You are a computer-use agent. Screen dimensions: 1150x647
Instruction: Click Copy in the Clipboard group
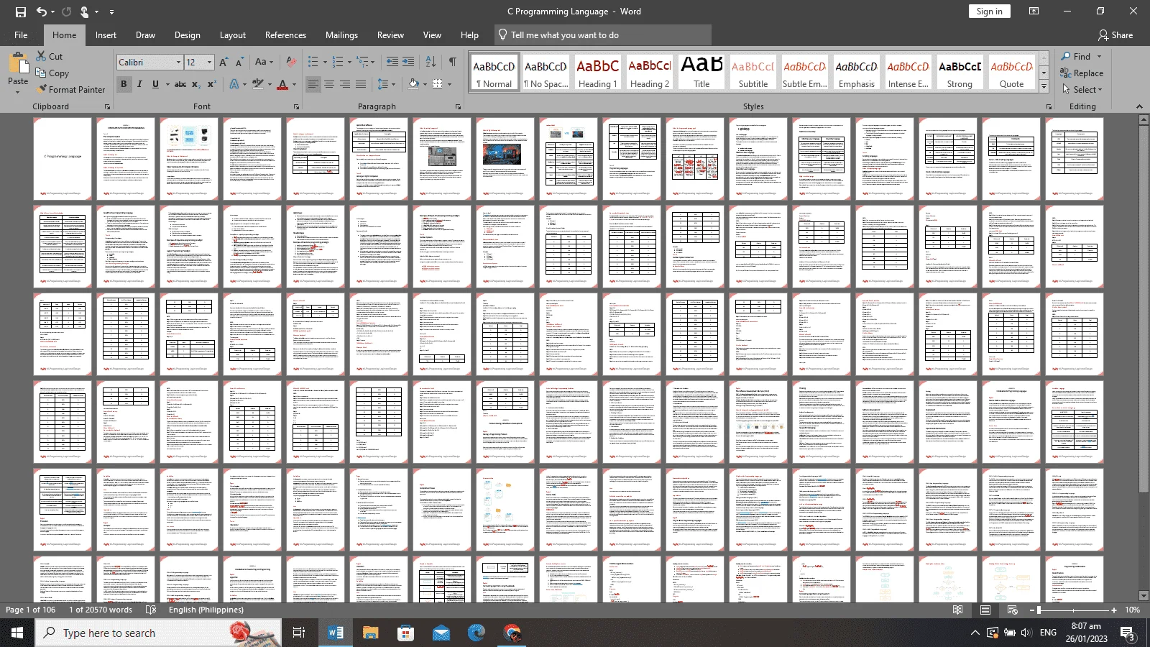(x=52, y=73)
